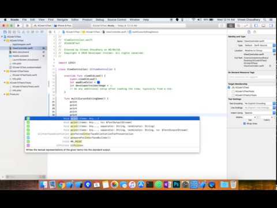277x208 pixels.
Task: Collapse the XCode10Test source group
Action: coord(5,40)
